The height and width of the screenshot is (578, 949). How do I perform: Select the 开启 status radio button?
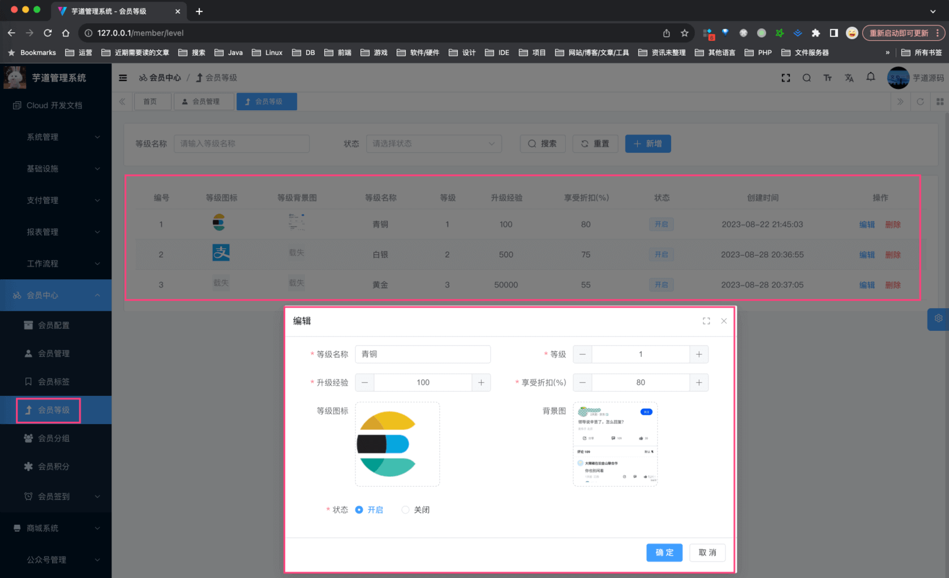(x=359, y=510)
